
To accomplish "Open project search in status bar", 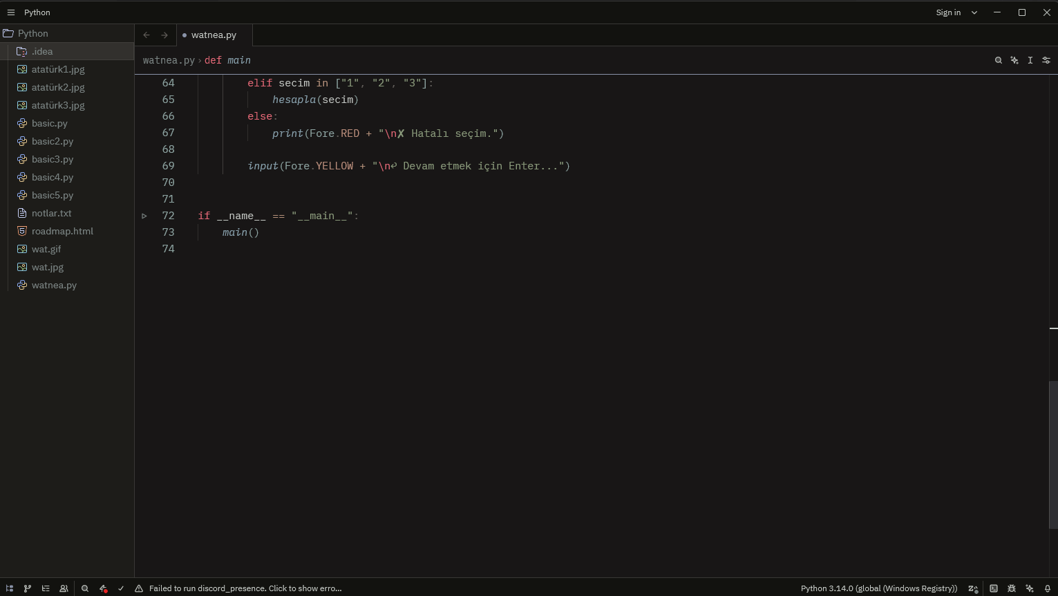I will point(85,588).
